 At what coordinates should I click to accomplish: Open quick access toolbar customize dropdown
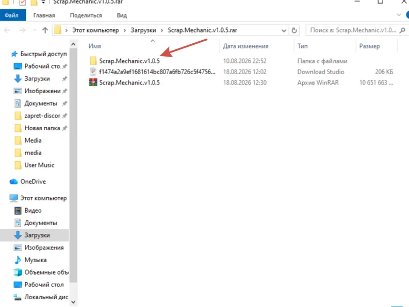(x=43, y=3)
